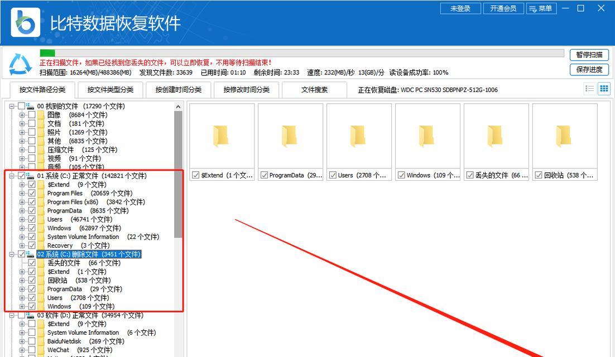This screenshot has height=357, width=615.
Task: Uncheck the 02 系统 (C:) 删除文件 checkbox
Action: 22,254
